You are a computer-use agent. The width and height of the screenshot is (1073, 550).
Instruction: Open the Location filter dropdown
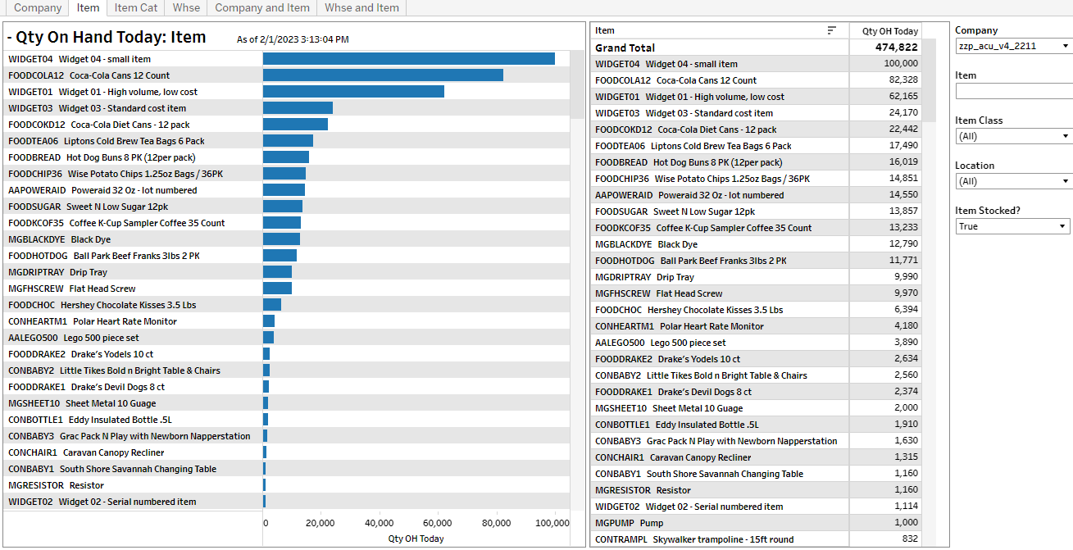1013,181
